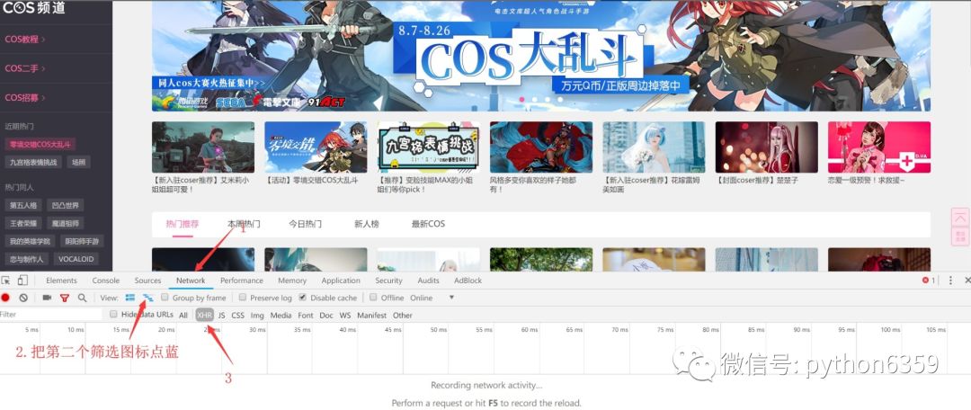
Task: Click the 第五人格 tag
Action: (x=22, y=205)
